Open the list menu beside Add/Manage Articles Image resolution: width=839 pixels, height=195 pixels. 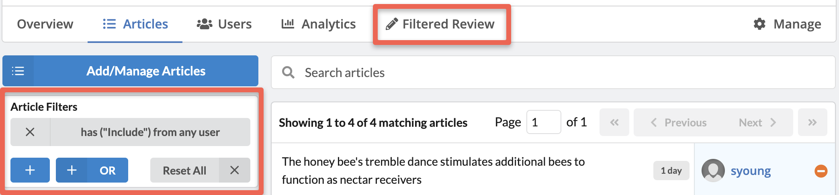pyautogui.click(x=18, y=71)
